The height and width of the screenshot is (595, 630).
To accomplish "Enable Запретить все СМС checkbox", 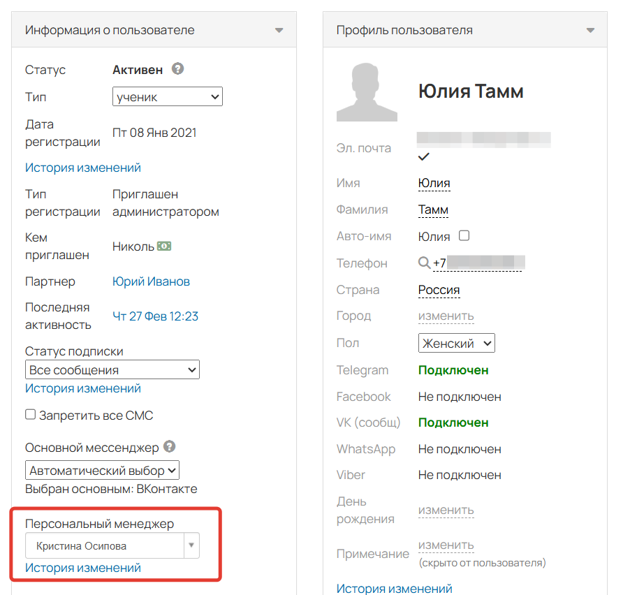I will tap(31, 415).
